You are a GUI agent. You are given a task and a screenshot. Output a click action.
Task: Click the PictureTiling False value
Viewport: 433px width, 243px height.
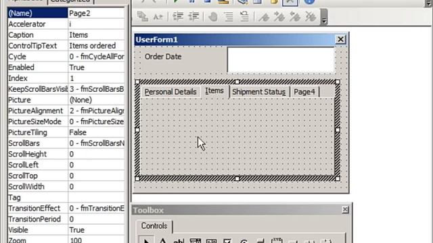point(96,132)
